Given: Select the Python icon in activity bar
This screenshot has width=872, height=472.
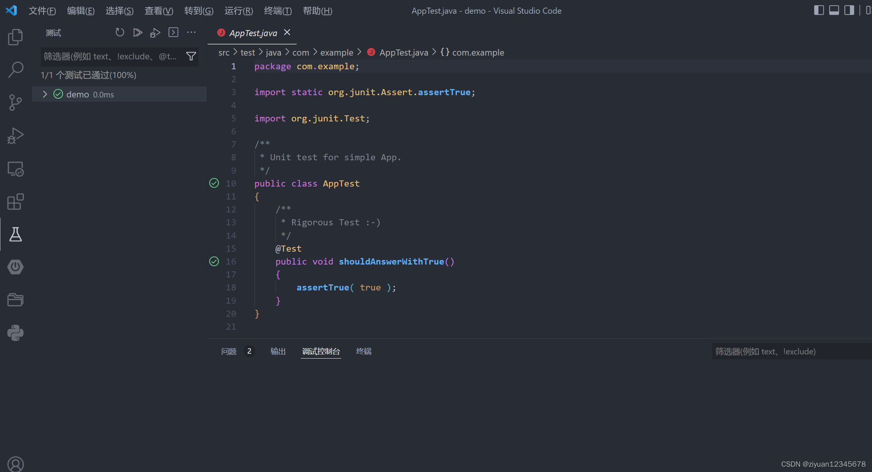Looking at the screenshot, I should coord(15,332).
